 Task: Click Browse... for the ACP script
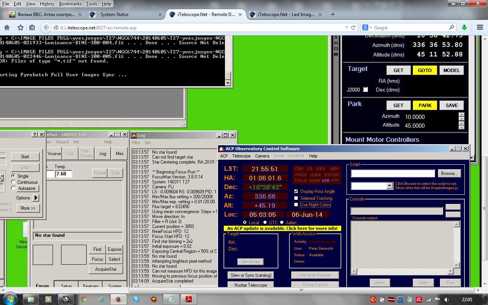[x=449, y=173]
